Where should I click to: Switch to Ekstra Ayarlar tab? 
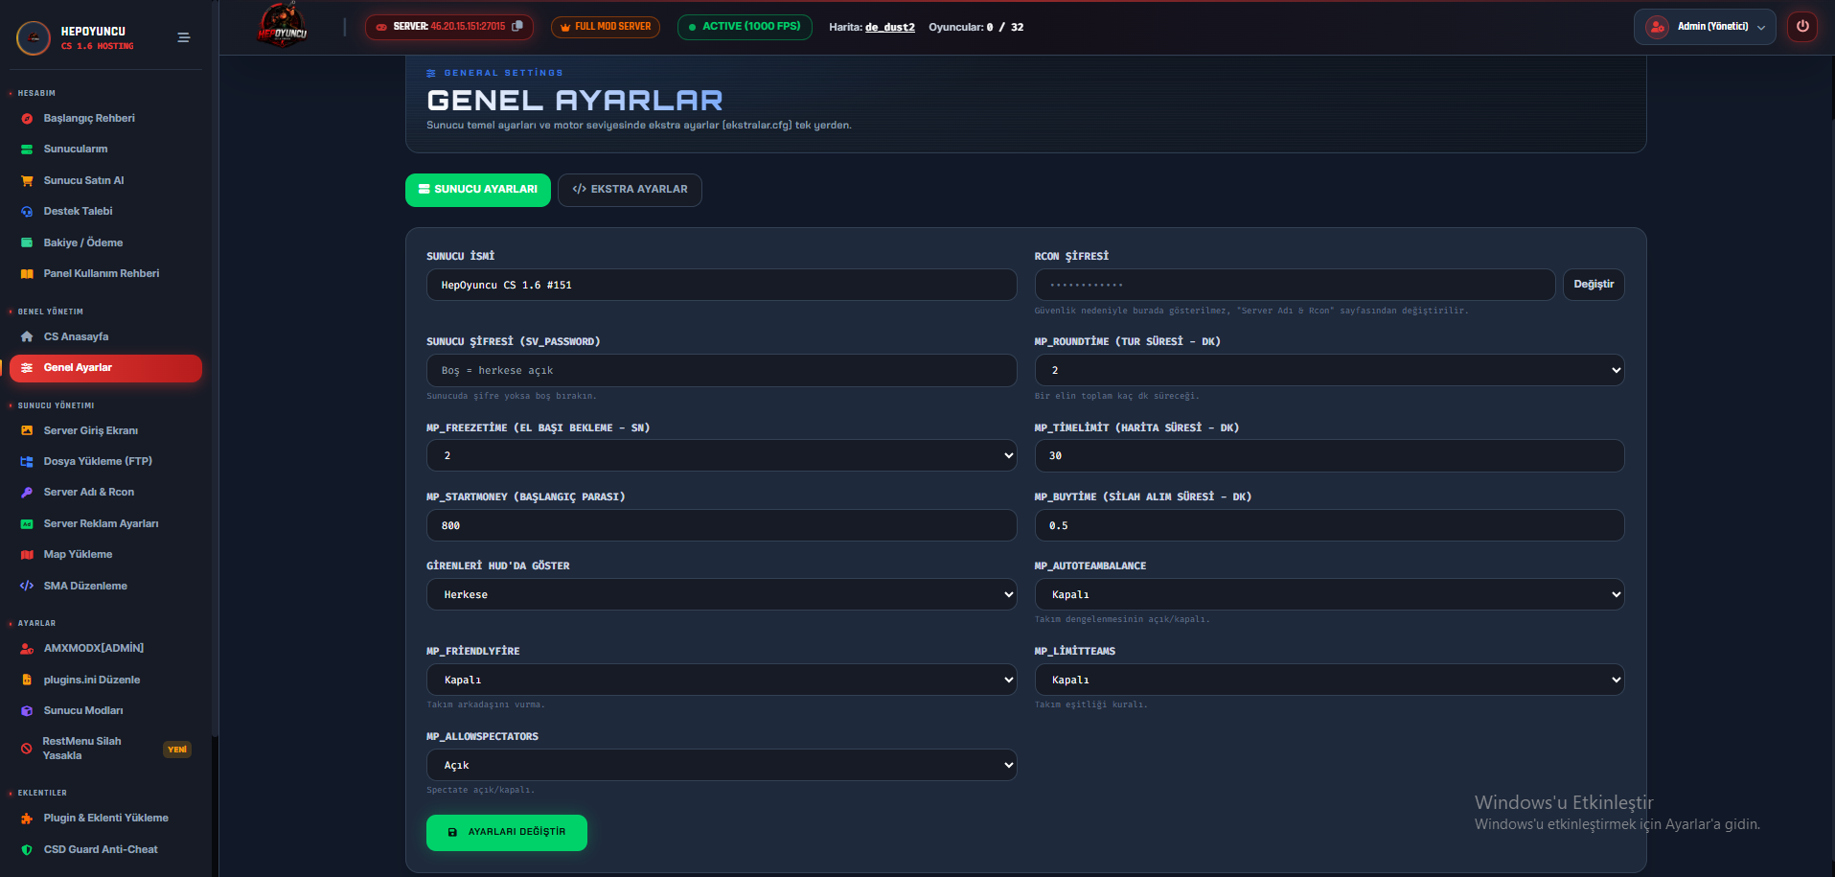pos(630,190)
